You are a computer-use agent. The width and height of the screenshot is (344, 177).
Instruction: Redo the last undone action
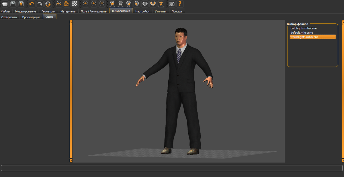pyautogui.click(x=40, y=4)
